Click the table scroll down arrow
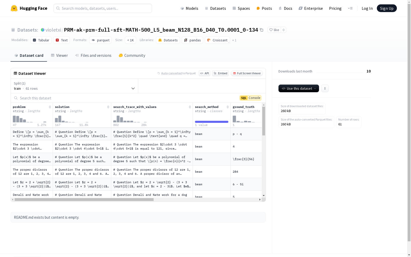The height and width of the screenshot is (257, 411). pos(264,196)
